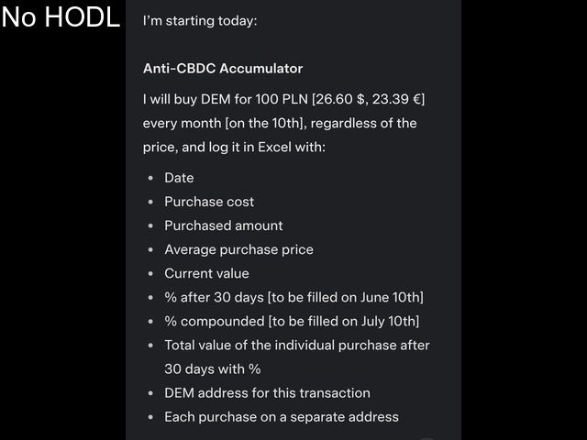Image resolution: width=587 pixels, height=440 pixels.
Task: Click '[to be filled on July 10th]'
Action: point(344,322)
